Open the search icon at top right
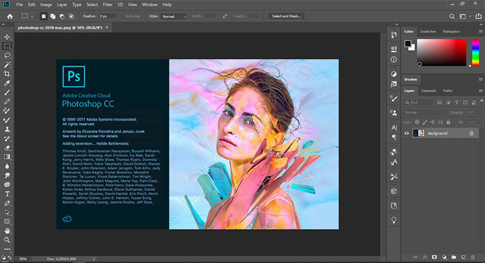 point(451,16)
